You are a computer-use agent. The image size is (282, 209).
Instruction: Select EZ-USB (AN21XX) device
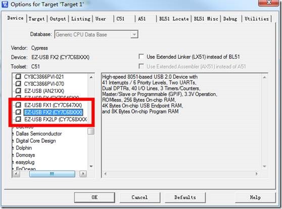point(44,91)
